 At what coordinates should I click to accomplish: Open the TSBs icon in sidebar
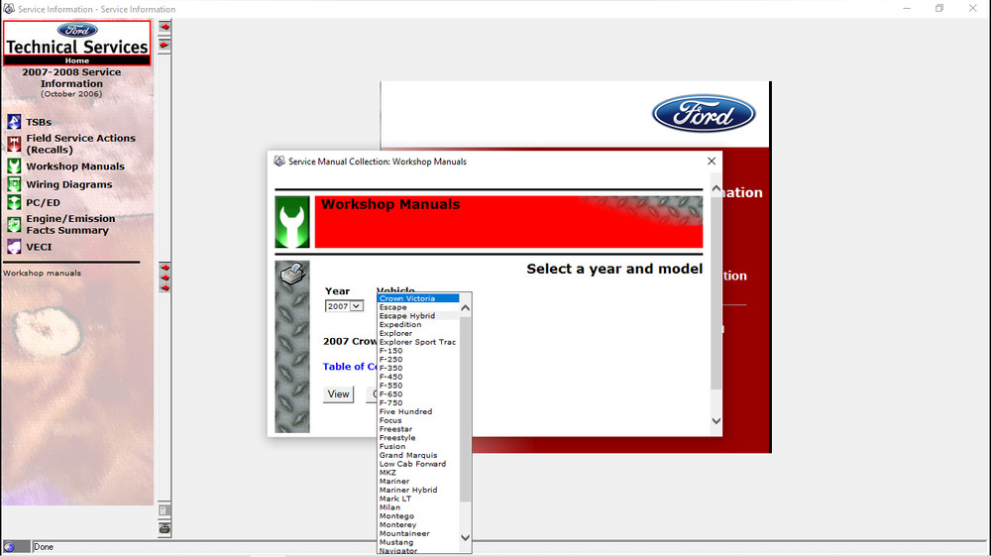click(14, 121)
